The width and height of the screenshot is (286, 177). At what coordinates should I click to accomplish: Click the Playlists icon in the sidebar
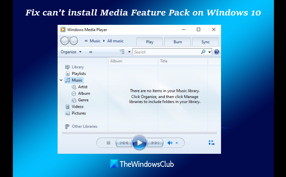tap(67, 74)
